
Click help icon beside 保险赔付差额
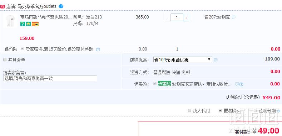98,49
